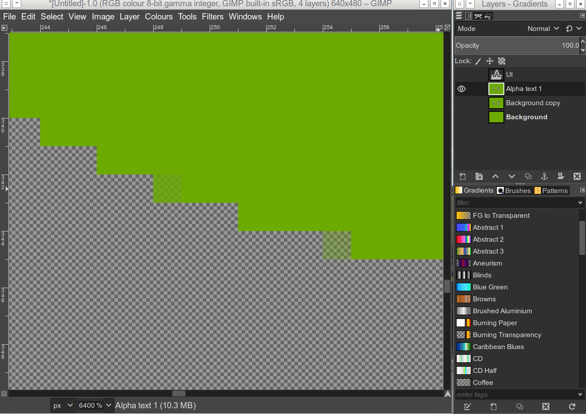Switch to the Patterns tab

click(551, 190)
